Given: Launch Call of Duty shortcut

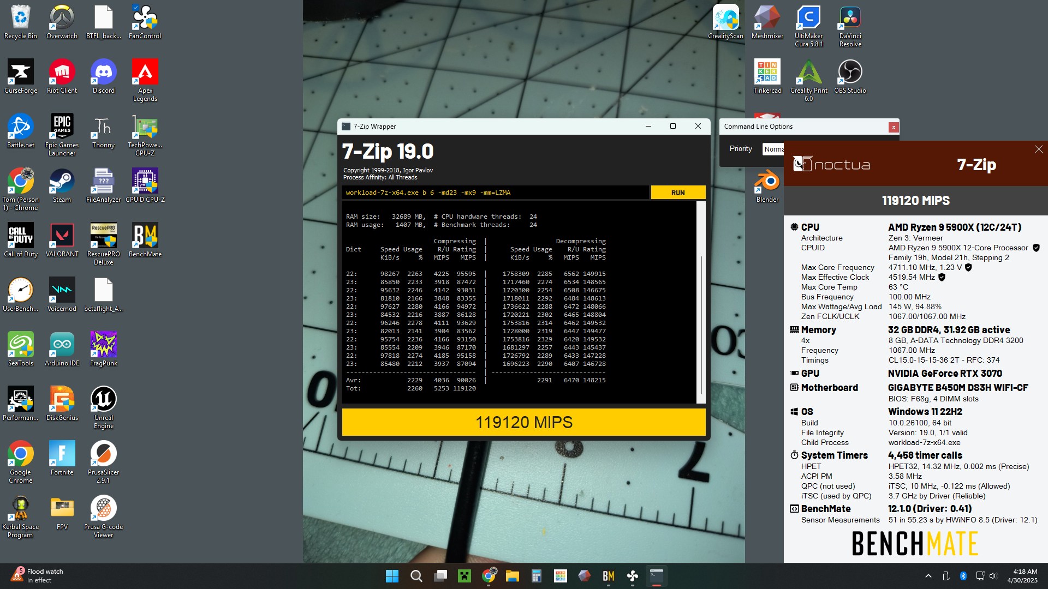Looking at the screenshot, I should [21, 241].
